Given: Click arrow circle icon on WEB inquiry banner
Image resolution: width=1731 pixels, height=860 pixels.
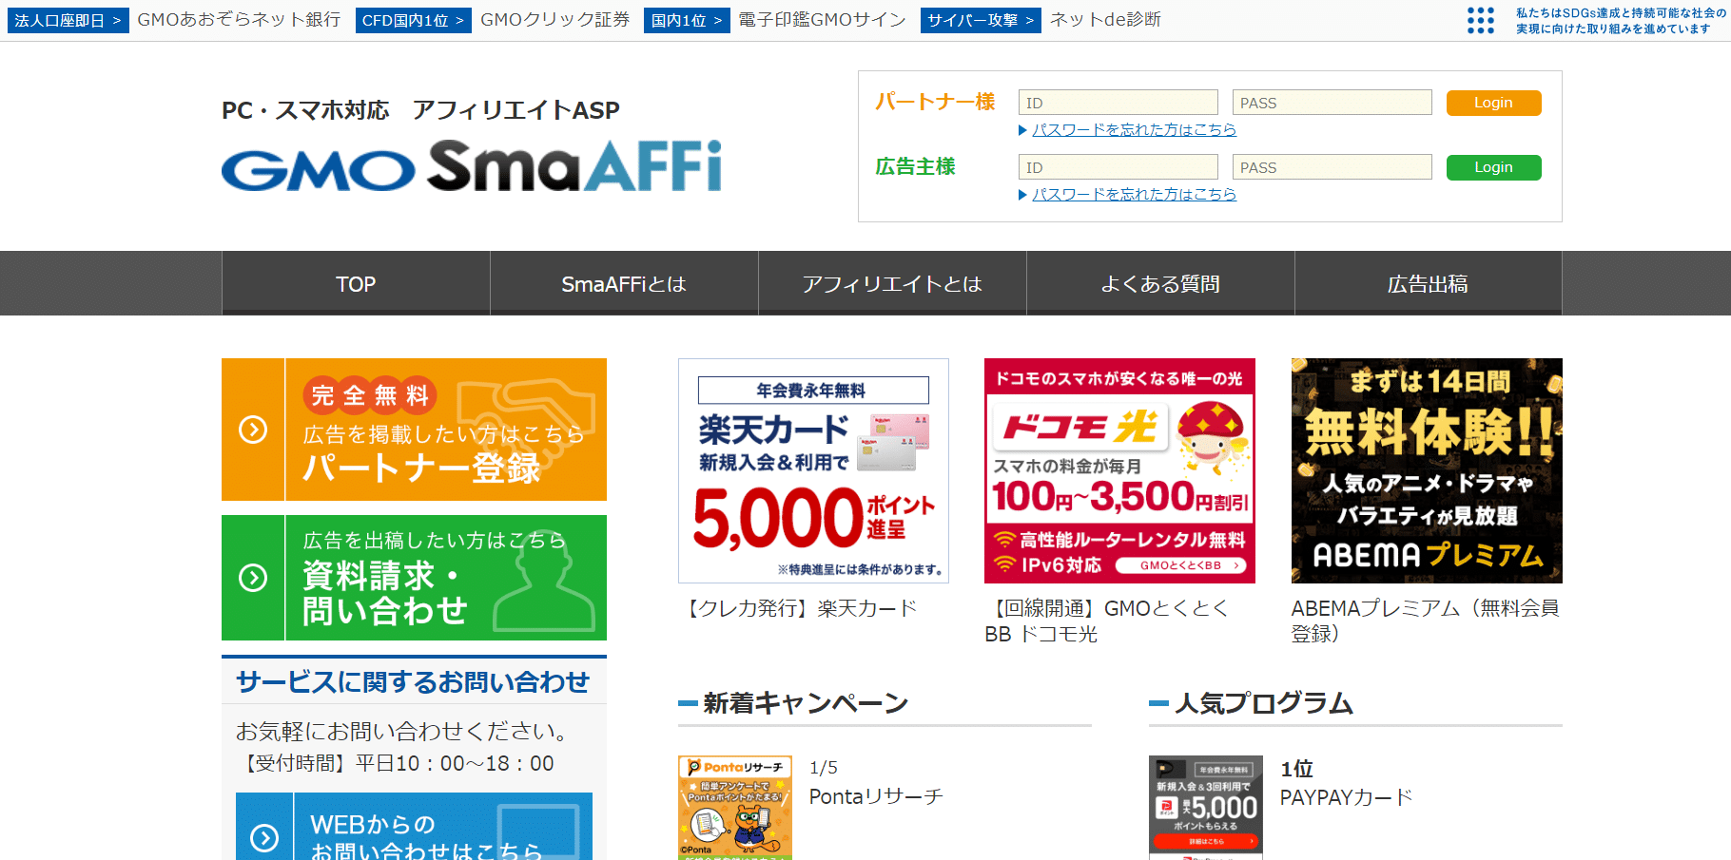Looking at the screenshot, I should pyautogui.click(x=264, y=837).
